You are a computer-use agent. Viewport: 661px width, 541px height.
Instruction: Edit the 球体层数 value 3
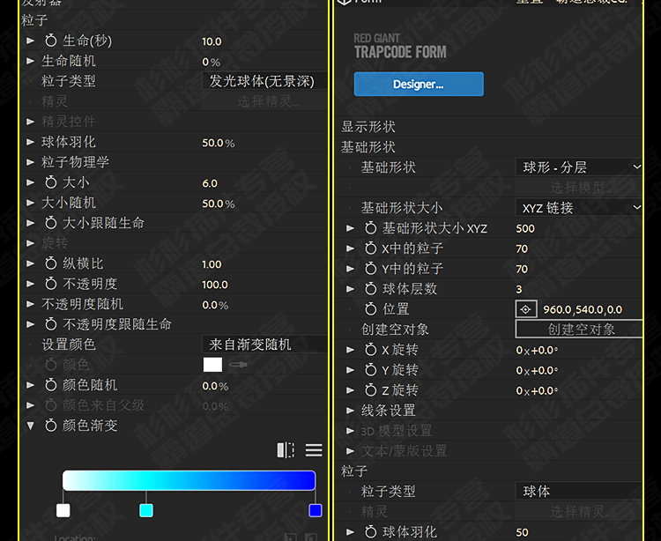click(519, 289)
